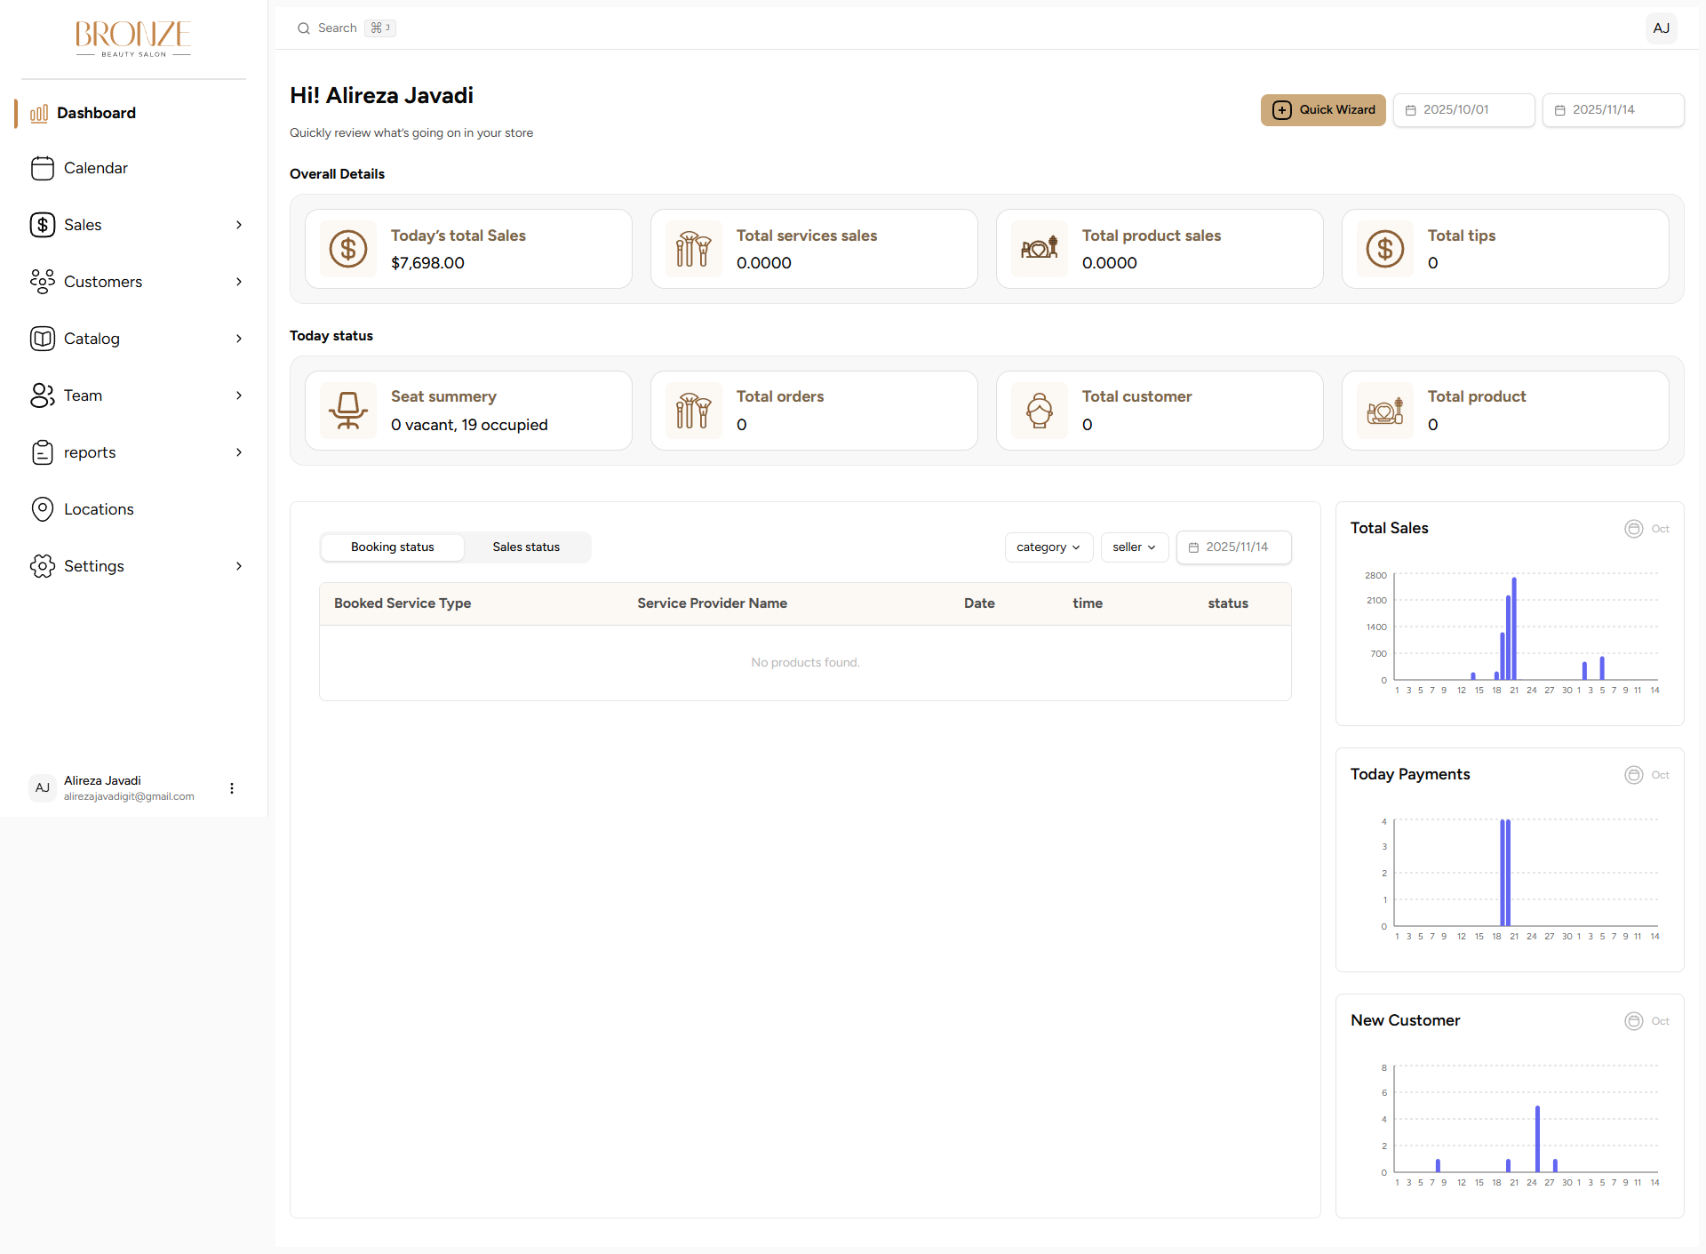Click the AJ avatar in the top right corner
Image resolution: width=1706 pixels, height=1254 pixels.
1662,28
